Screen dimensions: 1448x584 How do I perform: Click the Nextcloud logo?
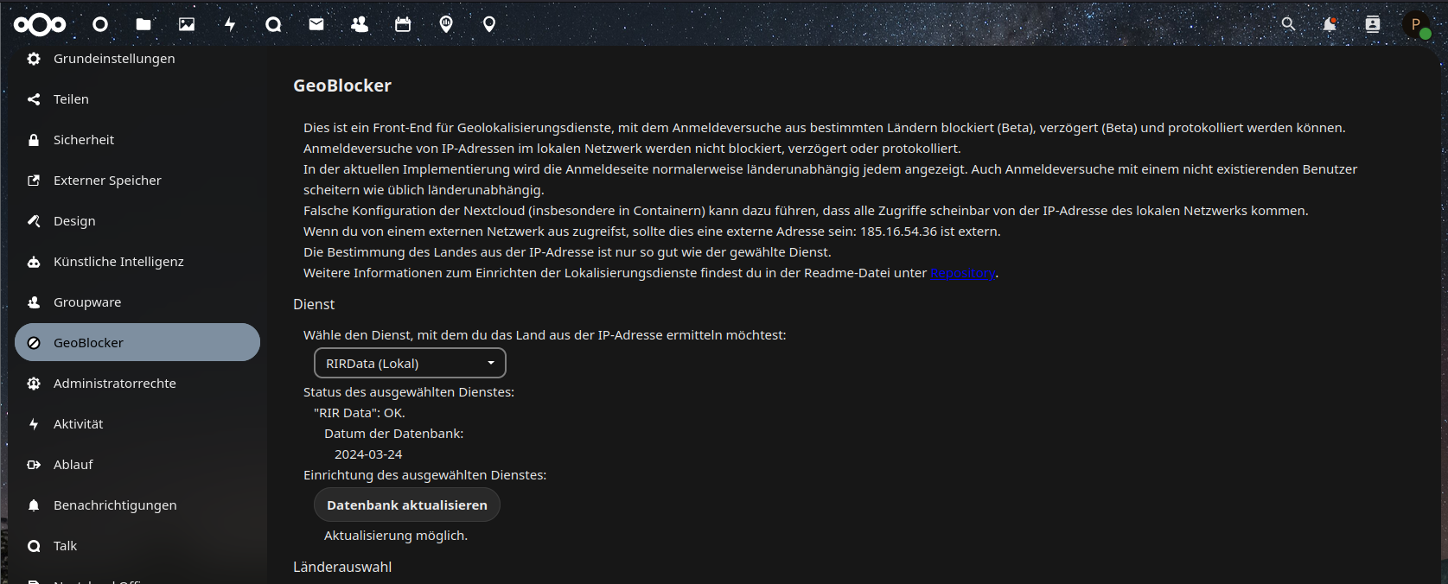(40, 24)
